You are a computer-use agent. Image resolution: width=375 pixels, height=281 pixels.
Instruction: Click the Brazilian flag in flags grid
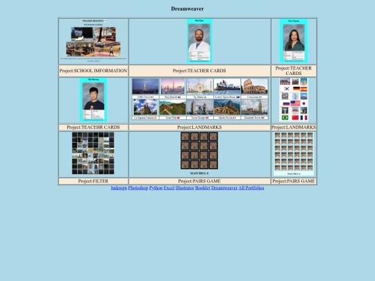point(285,117)
